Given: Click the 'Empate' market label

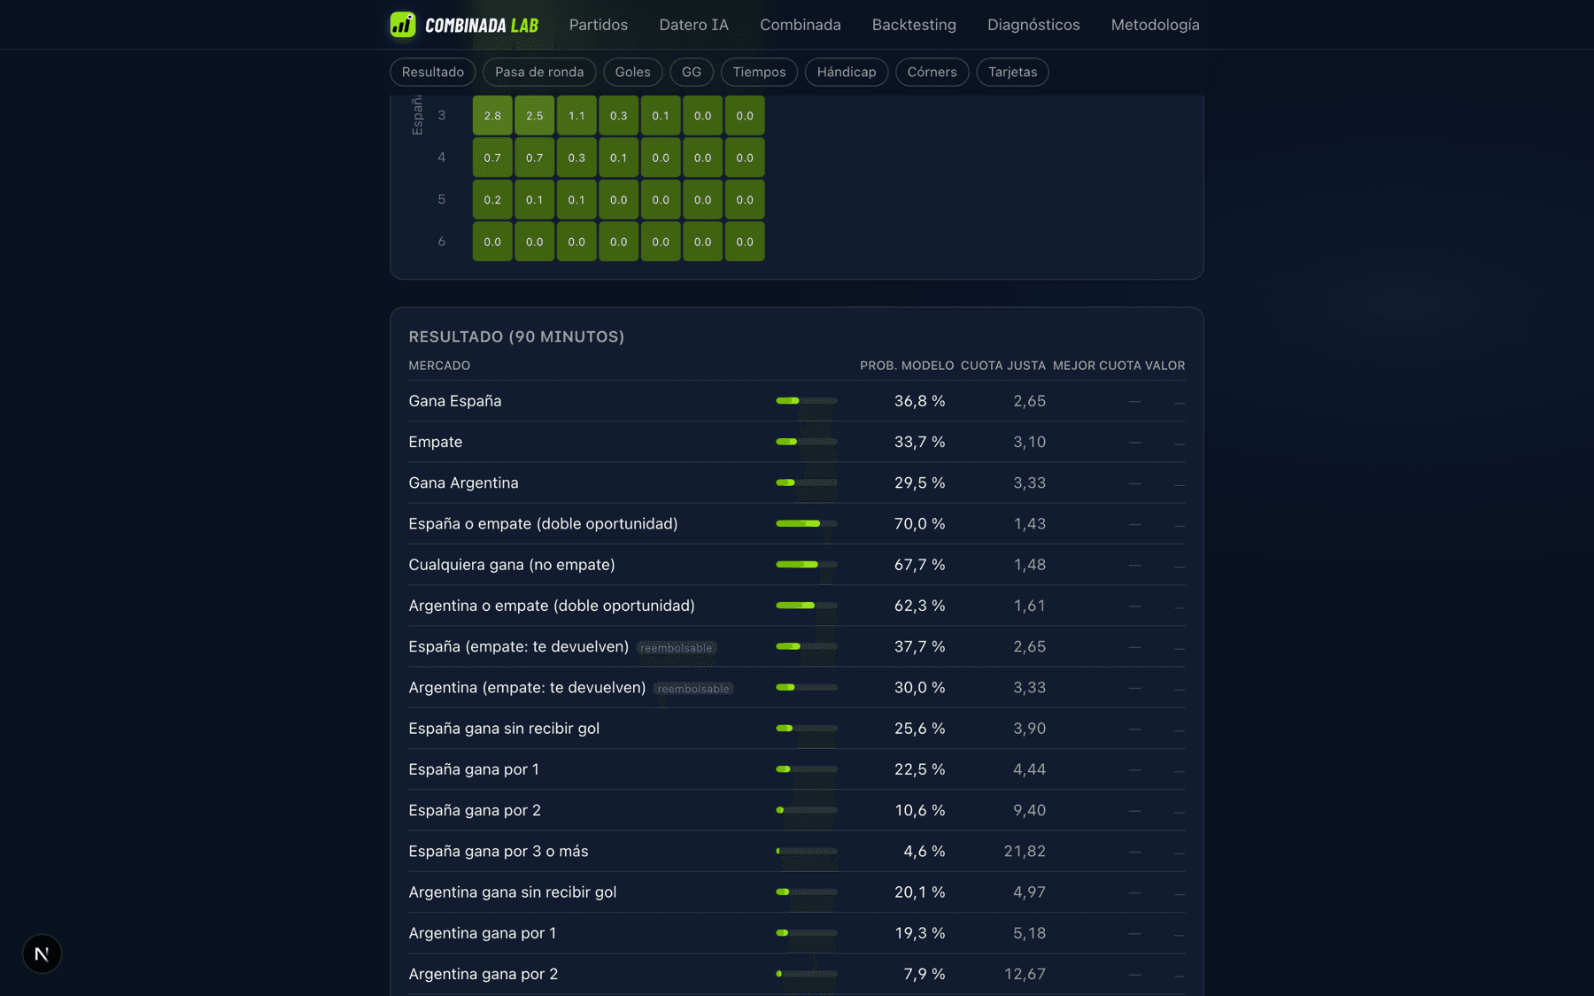Looking at the screenshot, I should pyautogui.click(x=436, y=442).
